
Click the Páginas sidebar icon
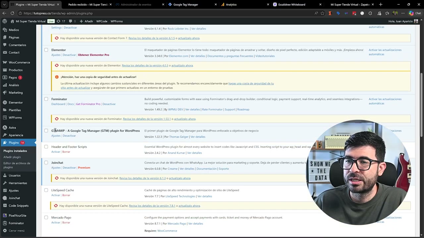(5, 37)
